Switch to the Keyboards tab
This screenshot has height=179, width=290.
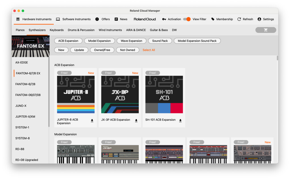pyautogui.click(x=57, y=30)
